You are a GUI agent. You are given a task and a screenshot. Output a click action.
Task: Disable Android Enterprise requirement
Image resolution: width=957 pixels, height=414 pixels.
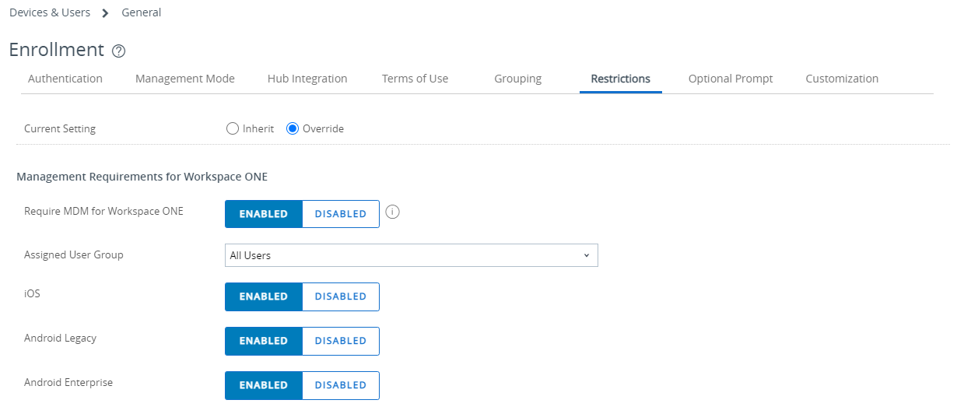point(341,385)
